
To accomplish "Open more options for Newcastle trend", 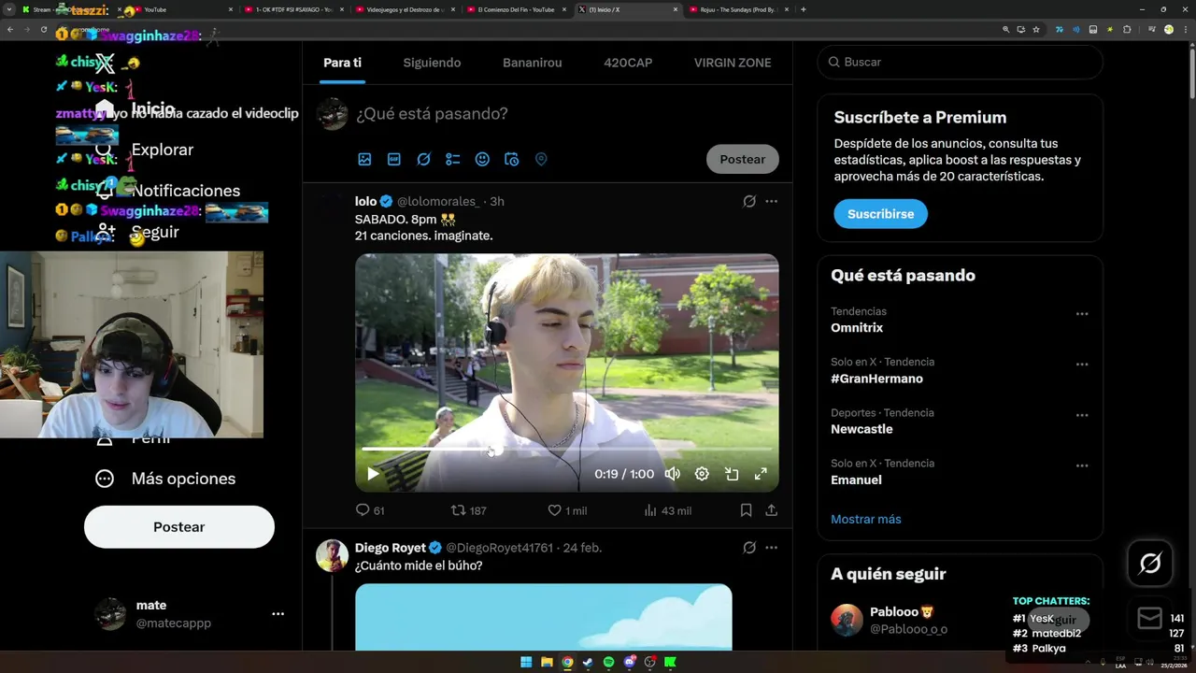I will pyautogui.click(x=1082, y=415).
